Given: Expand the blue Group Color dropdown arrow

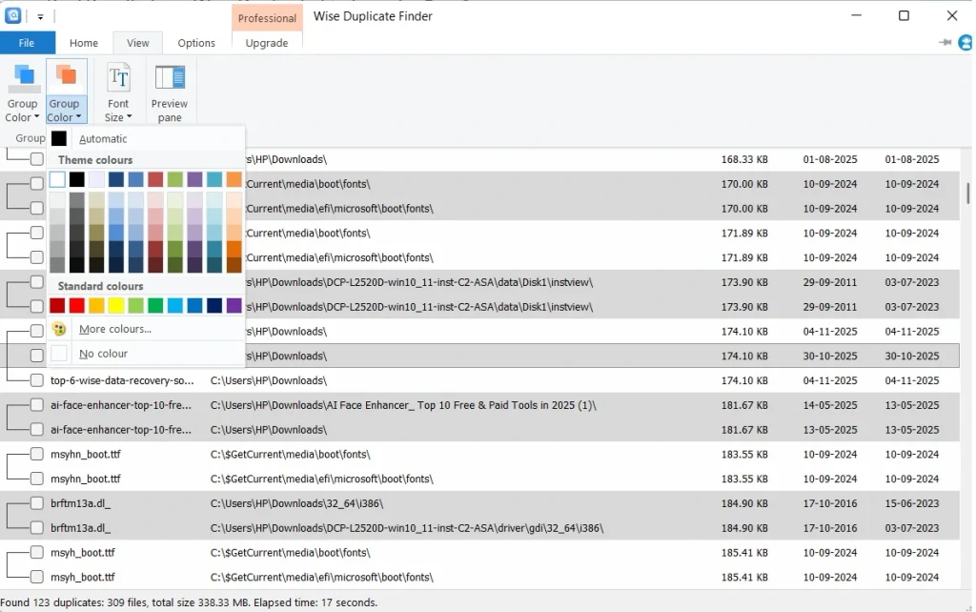Looking at the screenshot, I should click(x=37, y=117).
